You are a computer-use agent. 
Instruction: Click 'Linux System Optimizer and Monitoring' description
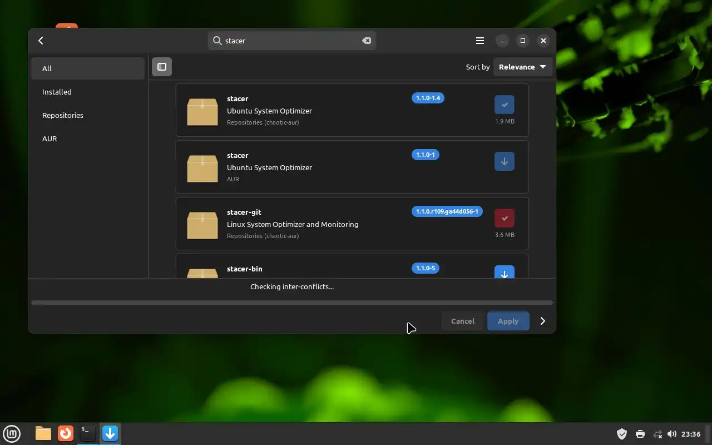coord(293,224)
